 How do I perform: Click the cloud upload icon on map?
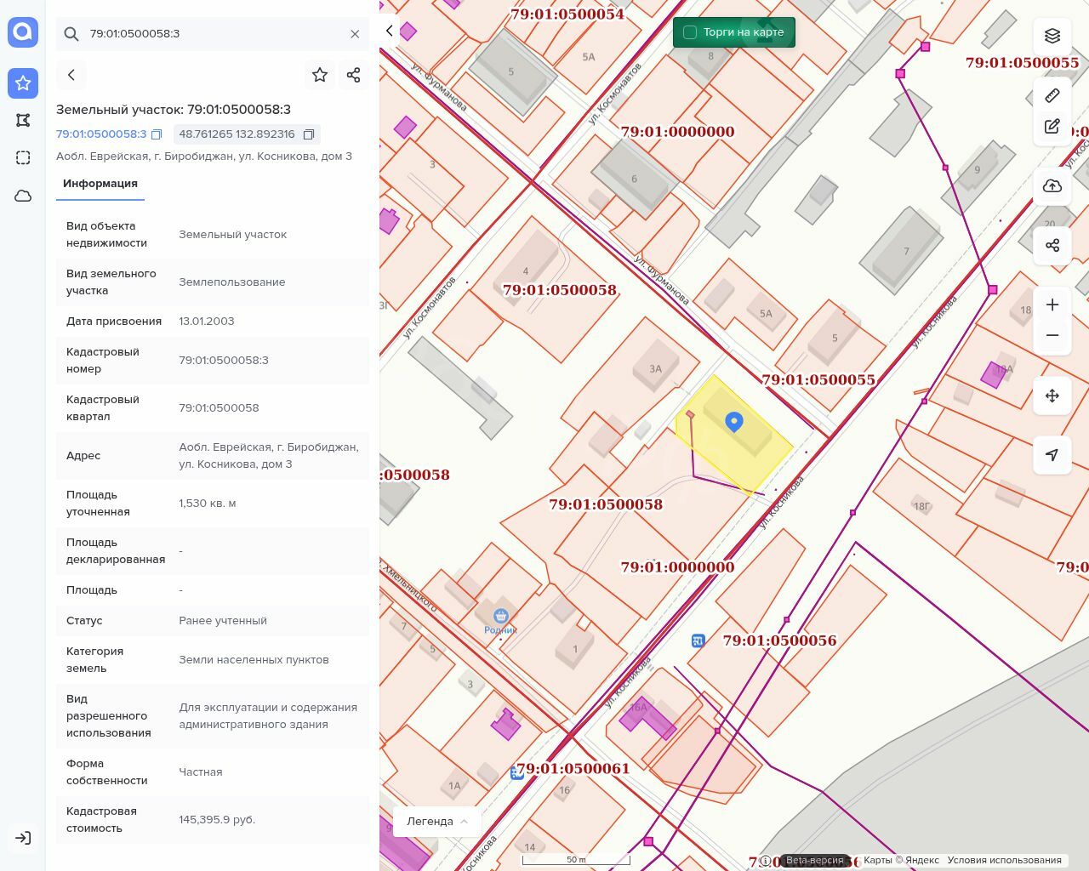tap(1052, 186)
